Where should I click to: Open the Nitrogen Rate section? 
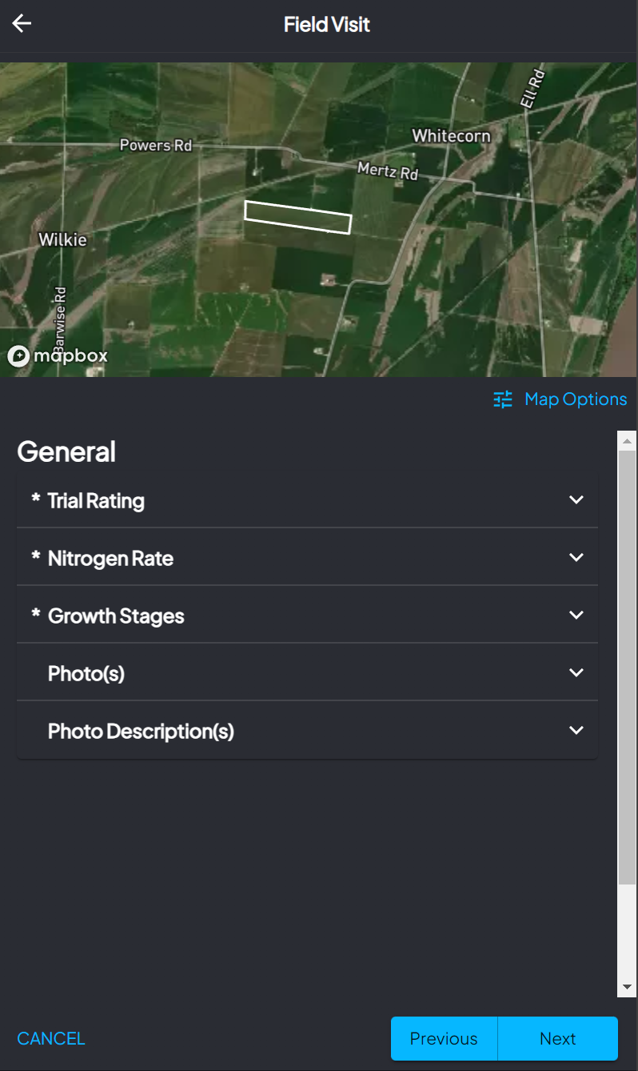tap(307, 557)
